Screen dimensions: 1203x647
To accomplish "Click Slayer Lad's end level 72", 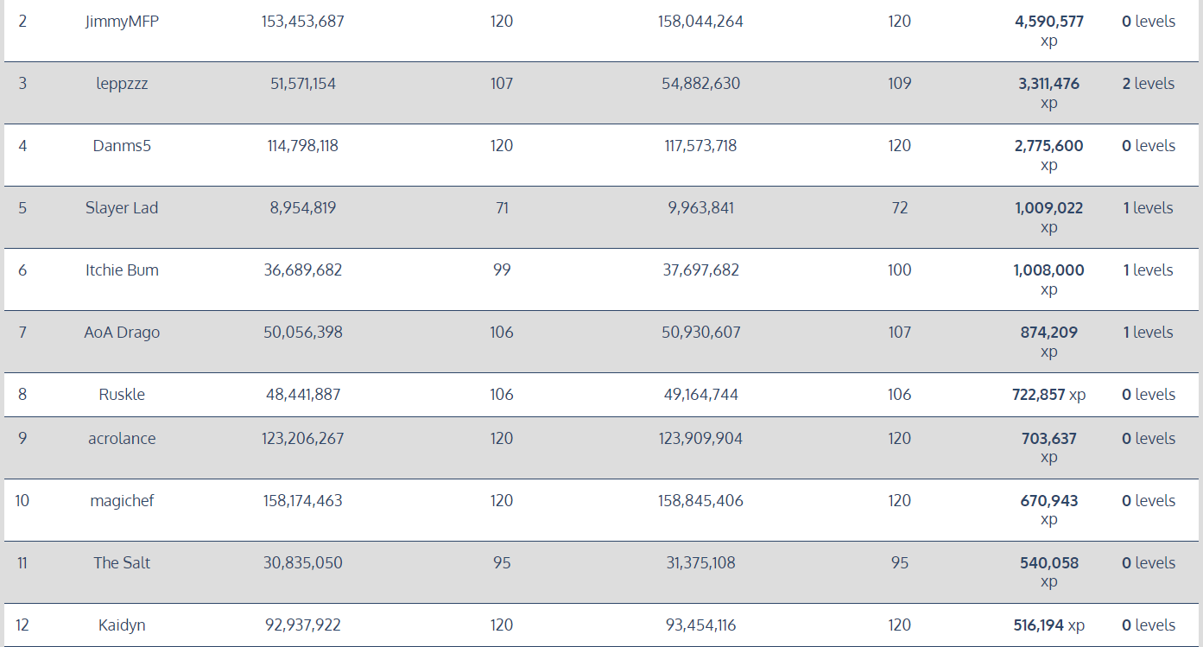I will 899,208.
